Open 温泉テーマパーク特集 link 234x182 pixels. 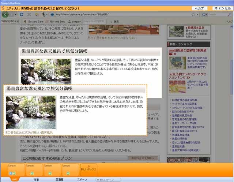tap(184, 123)
